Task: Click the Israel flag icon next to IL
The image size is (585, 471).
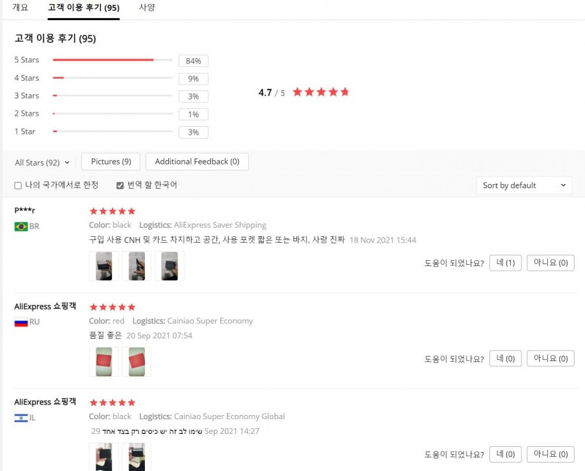Action: coord(21,418)
